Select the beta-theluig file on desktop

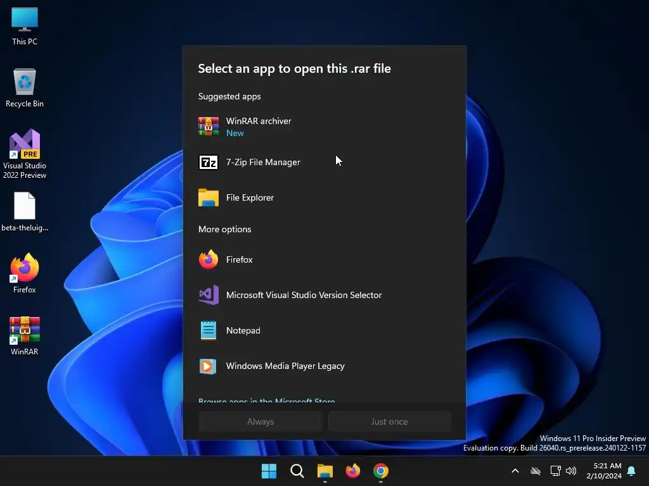(25, 211)
